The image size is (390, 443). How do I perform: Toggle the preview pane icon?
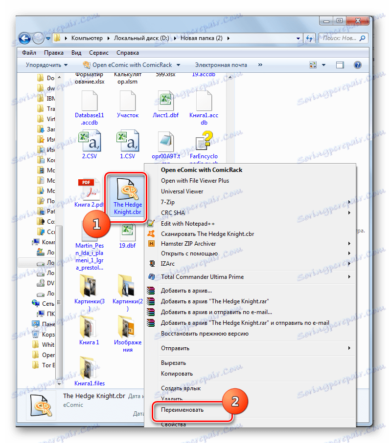(340, 65)
